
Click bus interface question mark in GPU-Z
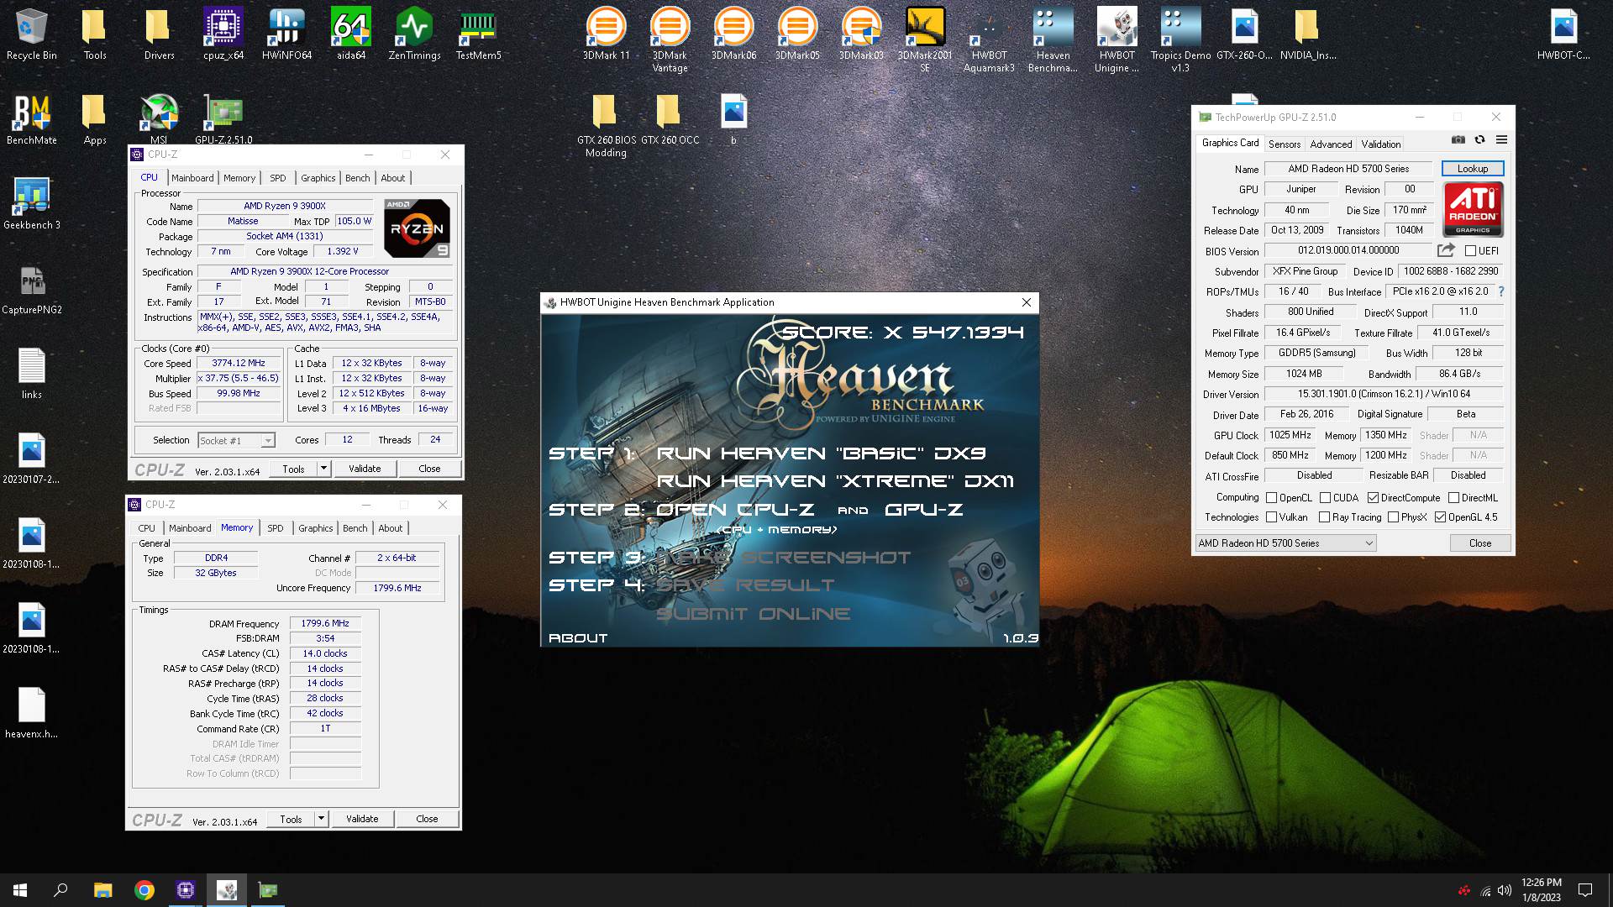pos(1501,291)
